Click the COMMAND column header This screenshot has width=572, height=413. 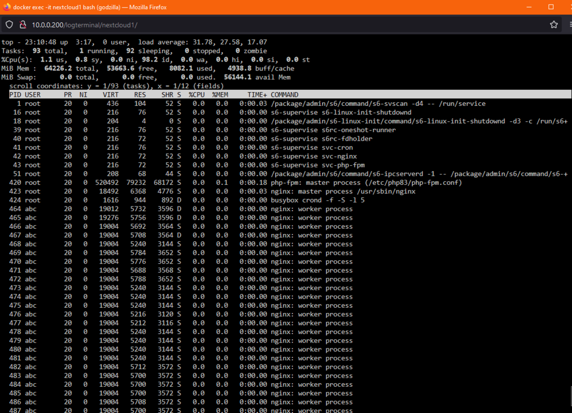(284, 94)
